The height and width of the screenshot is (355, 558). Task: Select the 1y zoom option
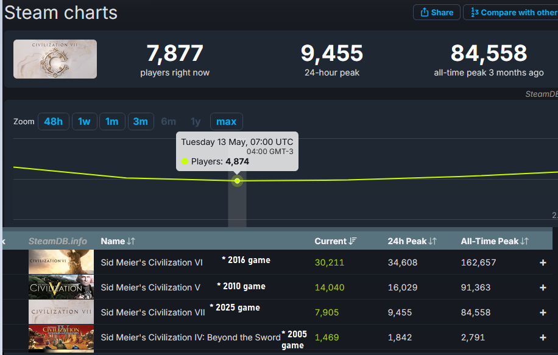point(196,122)
